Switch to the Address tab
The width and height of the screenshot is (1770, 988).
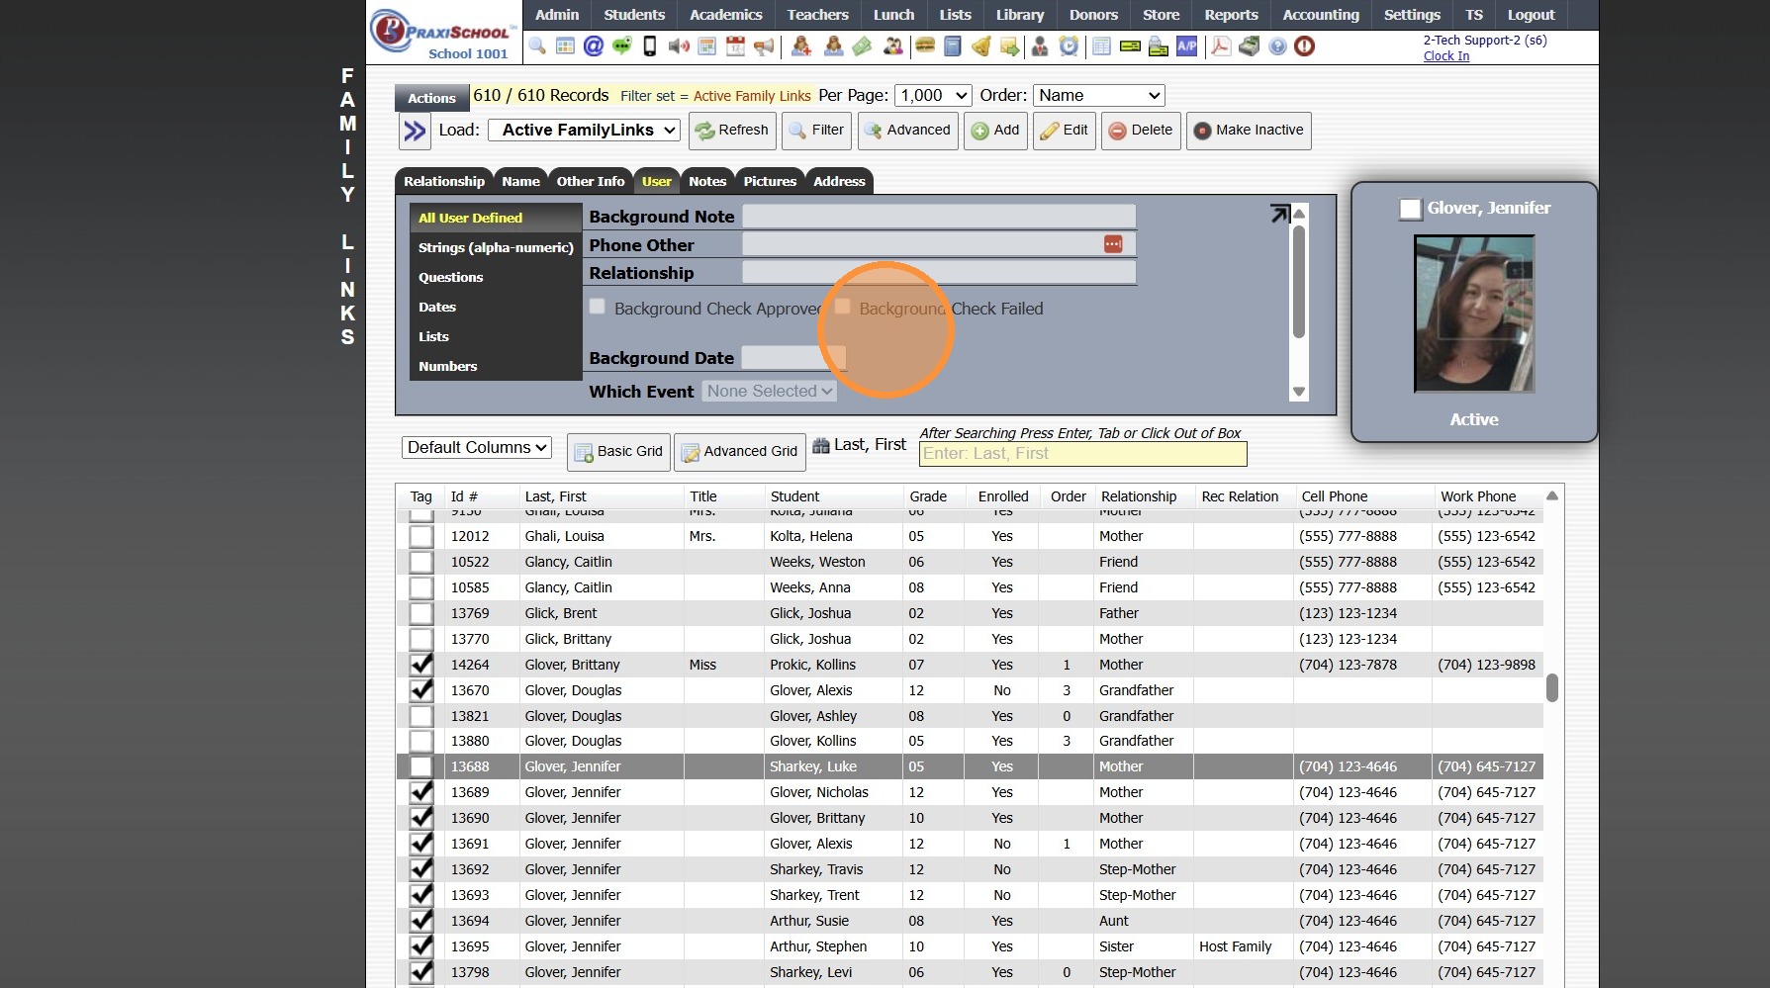839,181
